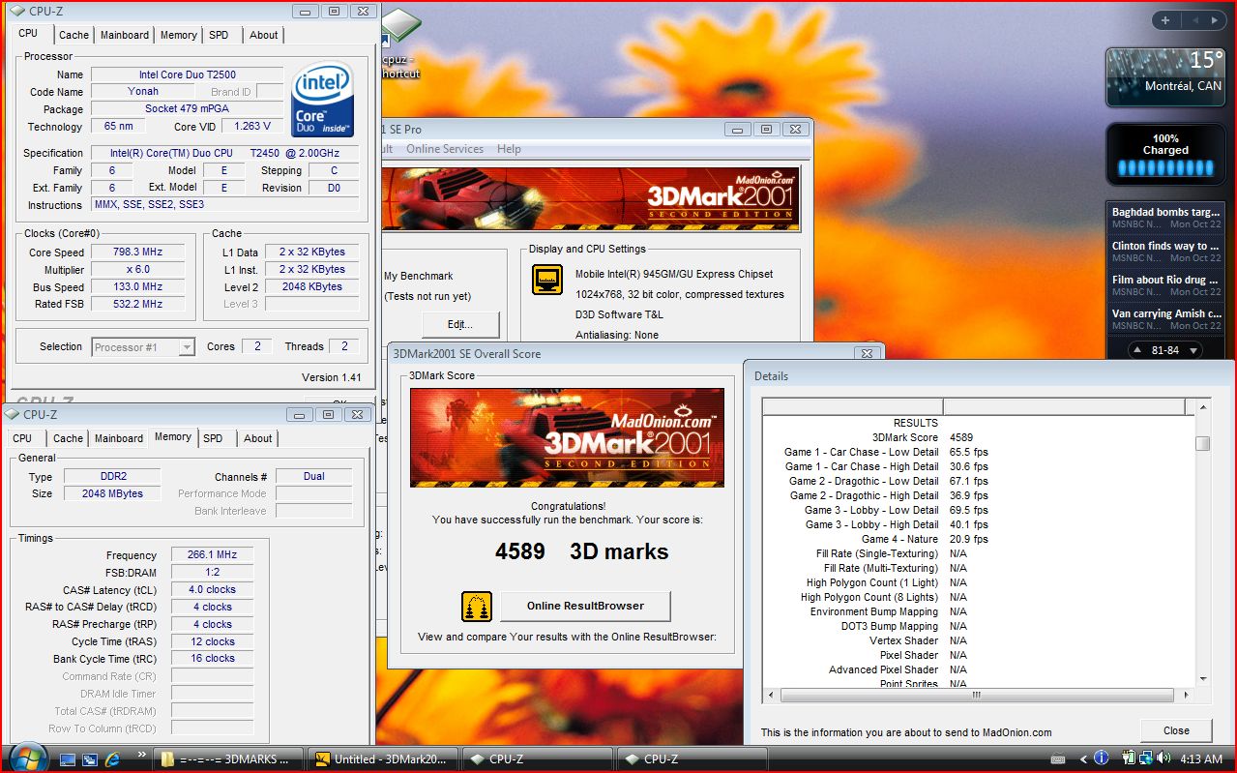Show next news headlines in feed gadget
The height and width of the screenshot is (773, 1237).
(1193, 350)
